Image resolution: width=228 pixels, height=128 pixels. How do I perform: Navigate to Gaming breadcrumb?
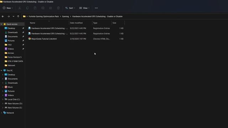[65, 16]
